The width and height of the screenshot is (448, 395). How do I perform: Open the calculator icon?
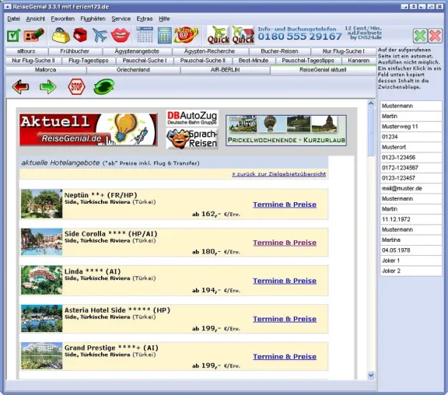point(165,36)
